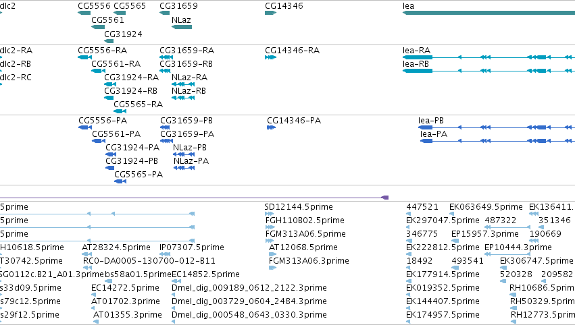Select the EC14852.5prime EST
Viewport: 575px width, 325px height.
coord(176,281)
